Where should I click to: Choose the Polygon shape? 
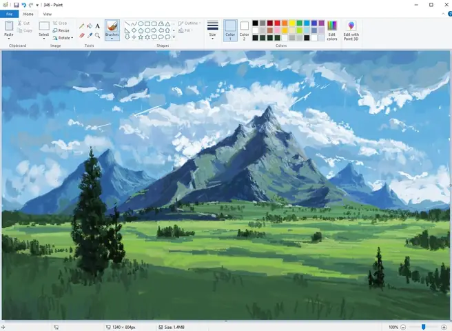[x=161, y=23]
